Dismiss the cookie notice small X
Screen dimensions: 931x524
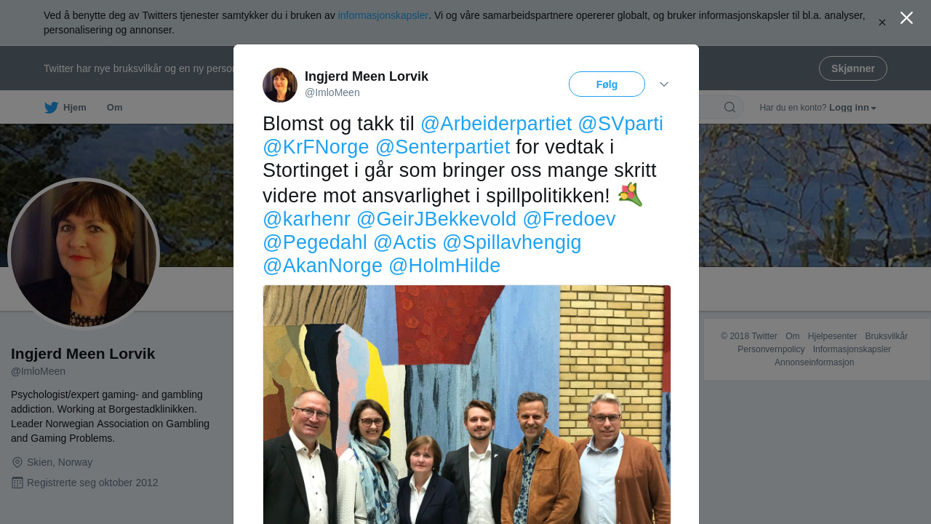point(882,23)
